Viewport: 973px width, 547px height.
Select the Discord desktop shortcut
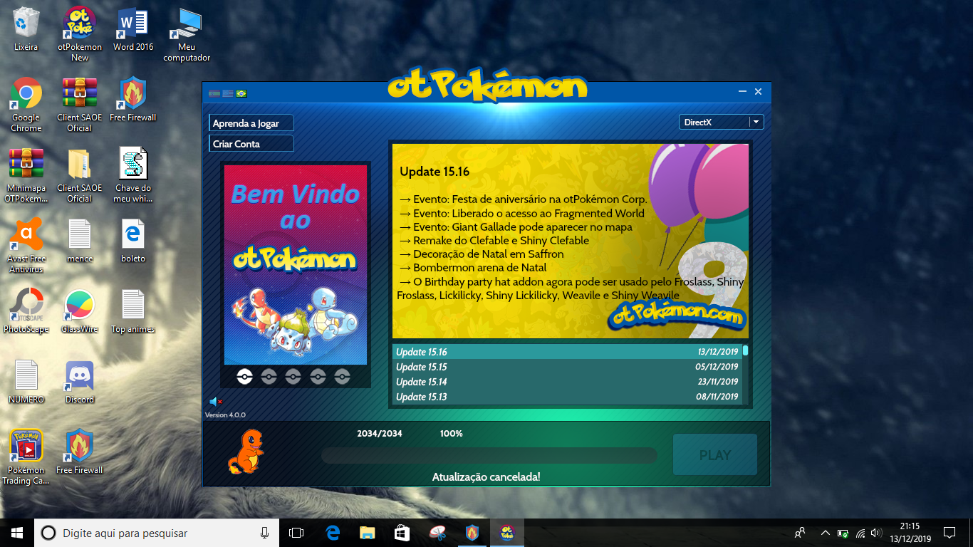coord(80,382)
